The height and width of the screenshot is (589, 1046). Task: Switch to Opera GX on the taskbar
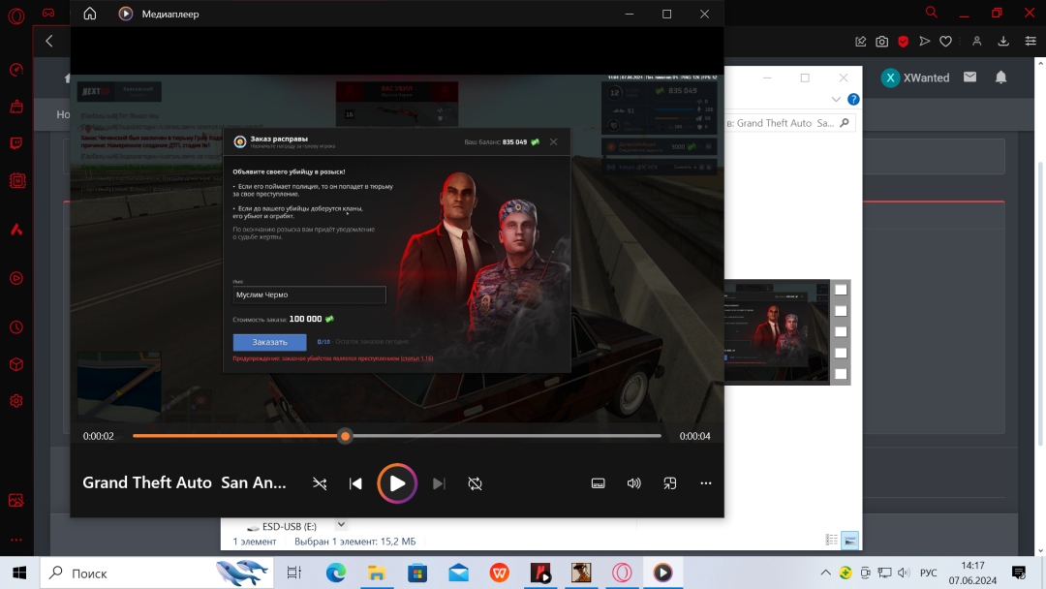(x=622, y=573)
